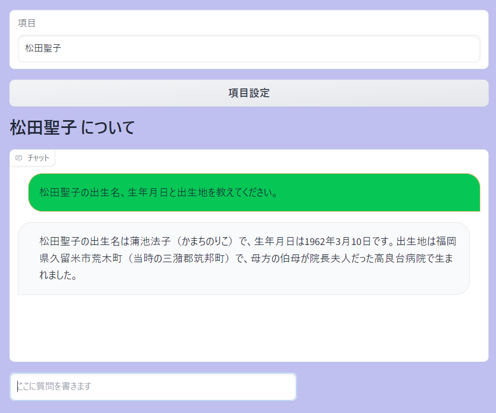Click the 松田聖子 について heading
Viewport: 496px width, 413px height.
coord(73,127)
